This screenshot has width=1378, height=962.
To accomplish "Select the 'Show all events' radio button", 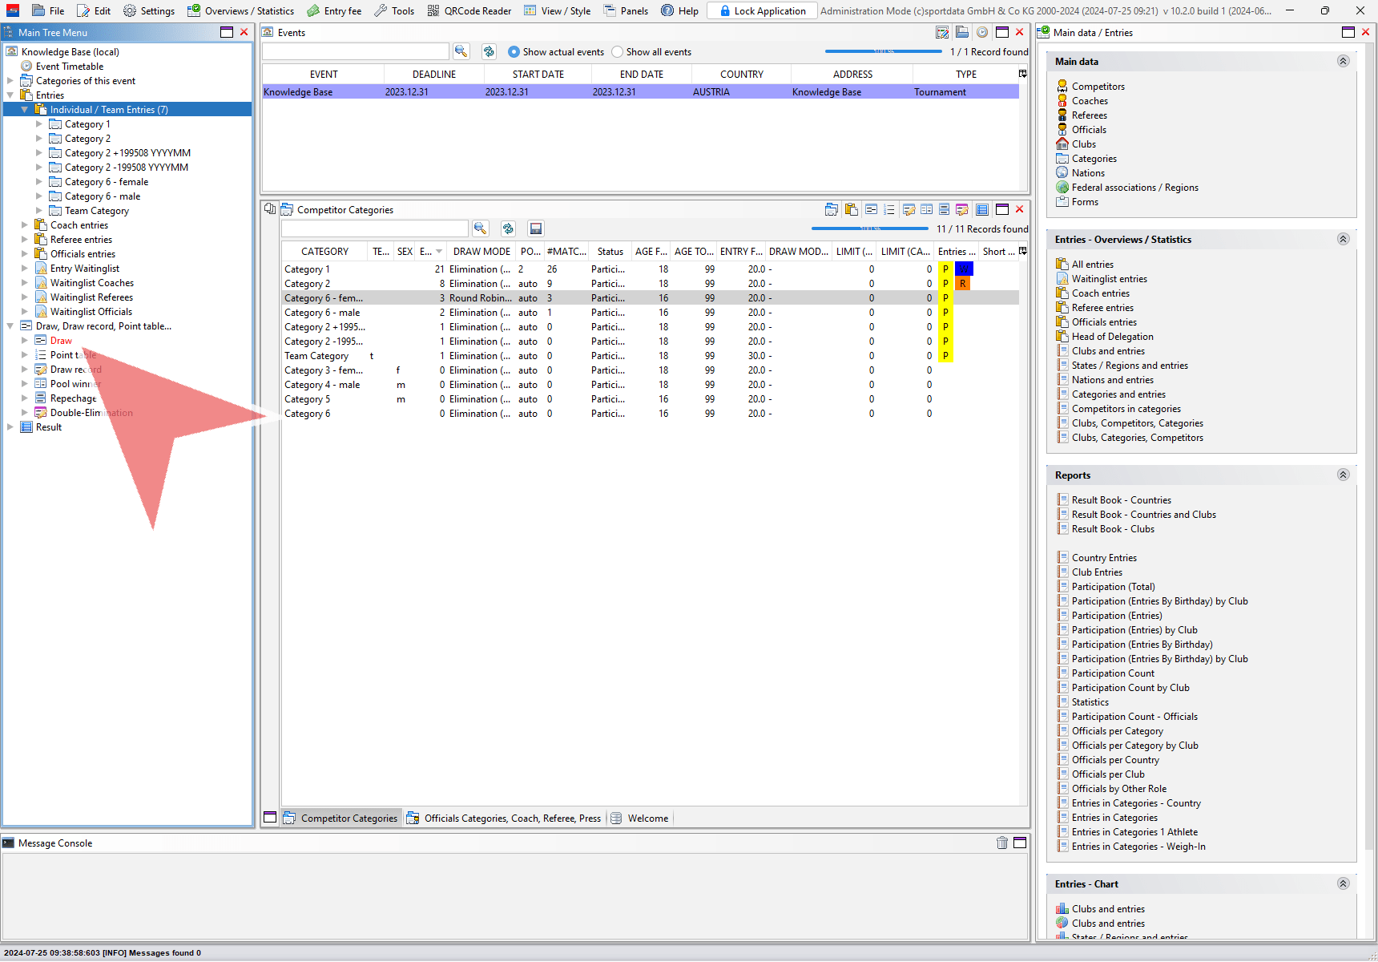I will click(617, 52).
